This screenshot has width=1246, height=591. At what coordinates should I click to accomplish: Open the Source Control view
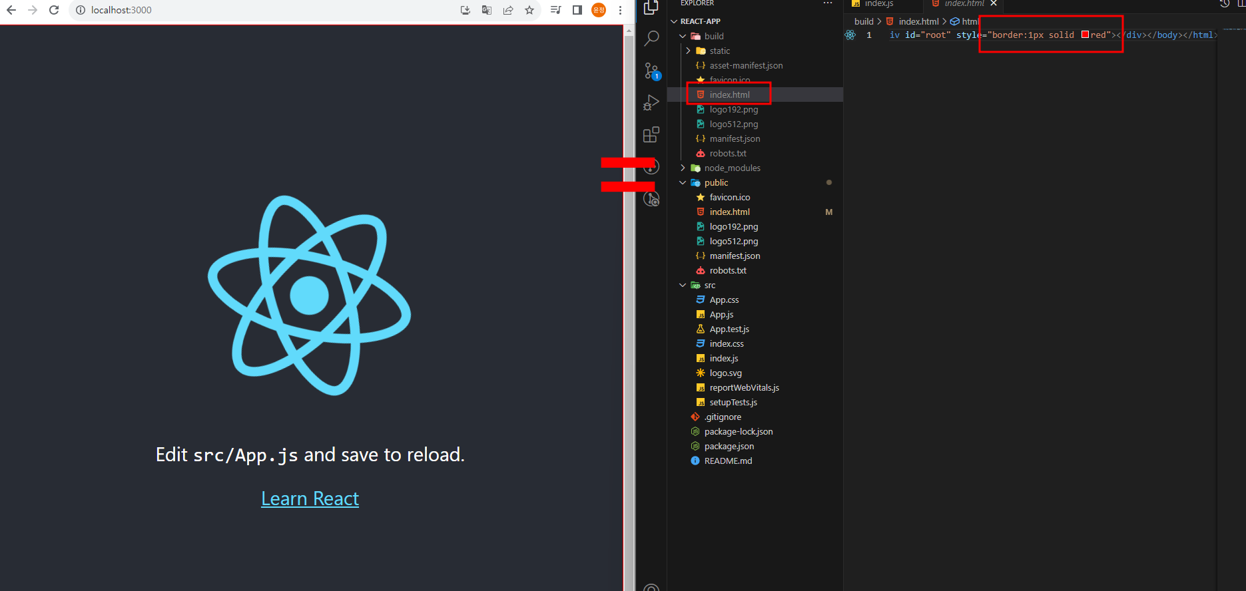point(651,71)
